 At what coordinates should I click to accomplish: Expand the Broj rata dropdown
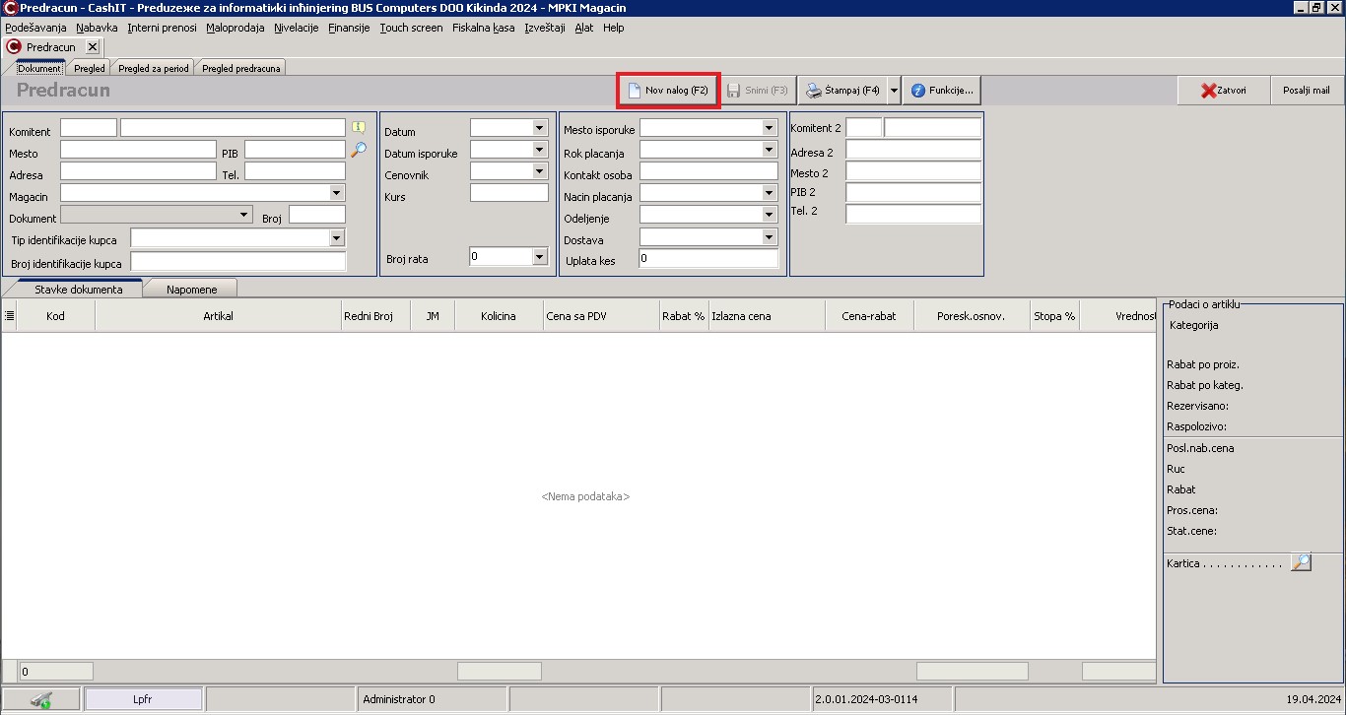tap(539, 257)
